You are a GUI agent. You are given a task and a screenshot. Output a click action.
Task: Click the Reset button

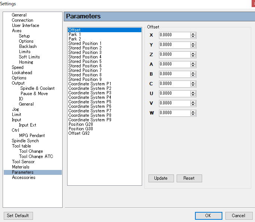tap(189, 178)
